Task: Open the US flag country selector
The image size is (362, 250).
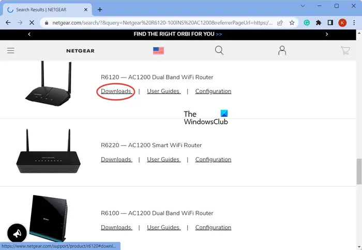Action: coord(158,51)
